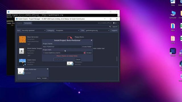The height and width of the screenshot is (102, 182).
Task: Click the Cancel button in dialog
Action: click(x=78, y=59)
